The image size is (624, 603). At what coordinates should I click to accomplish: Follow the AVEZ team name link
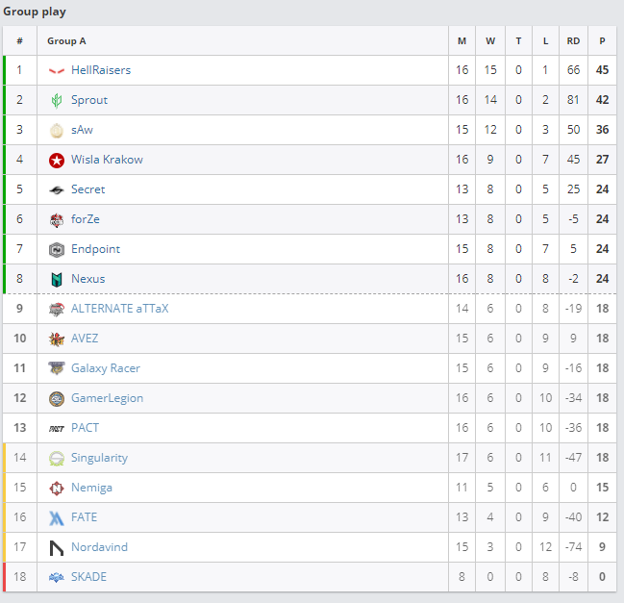coord(85,339)
